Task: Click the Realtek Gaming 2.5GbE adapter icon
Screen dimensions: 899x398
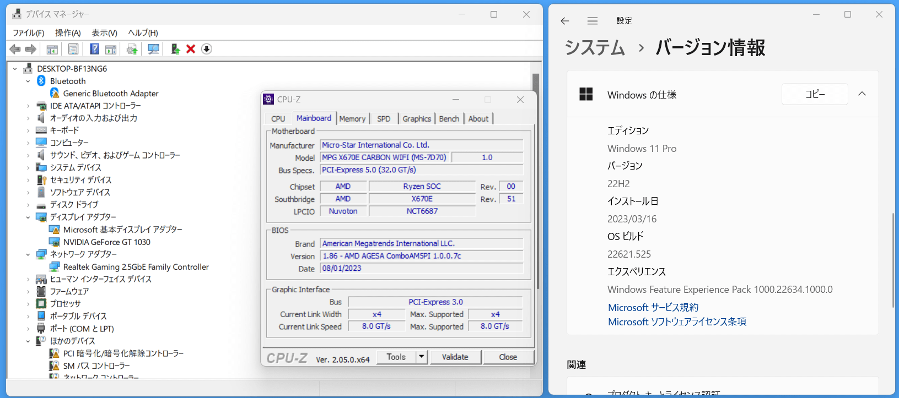Action: pyautogui.click(x=55, y=266)
